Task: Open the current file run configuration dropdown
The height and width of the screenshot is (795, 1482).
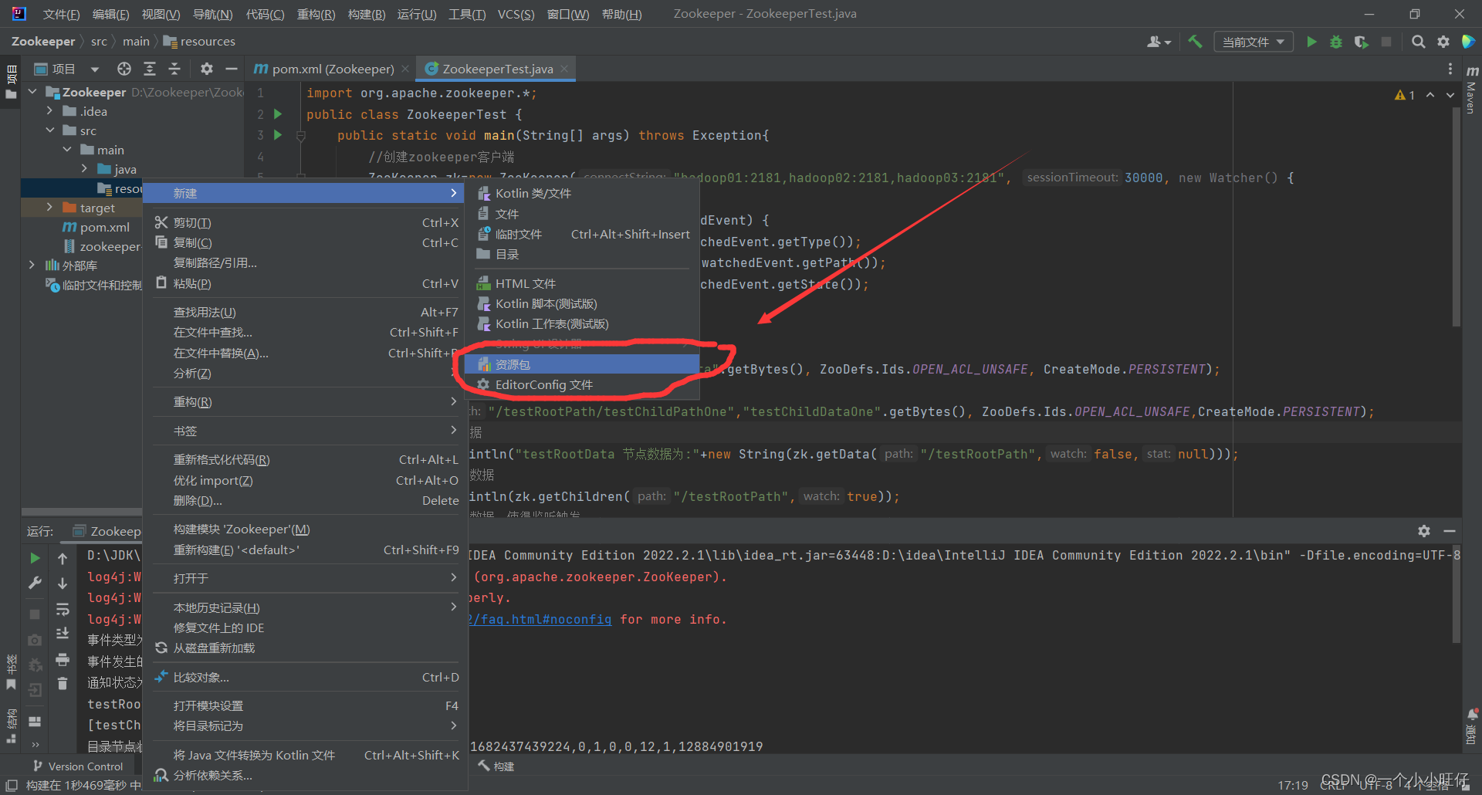Action: coord(1253,42)
